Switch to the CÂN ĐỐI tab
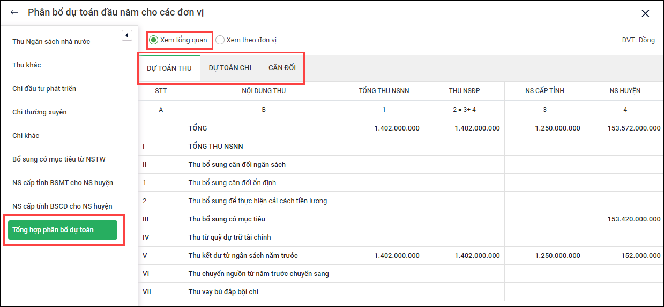The height and width of the screenshot is (307, 664). click(282, 68)
